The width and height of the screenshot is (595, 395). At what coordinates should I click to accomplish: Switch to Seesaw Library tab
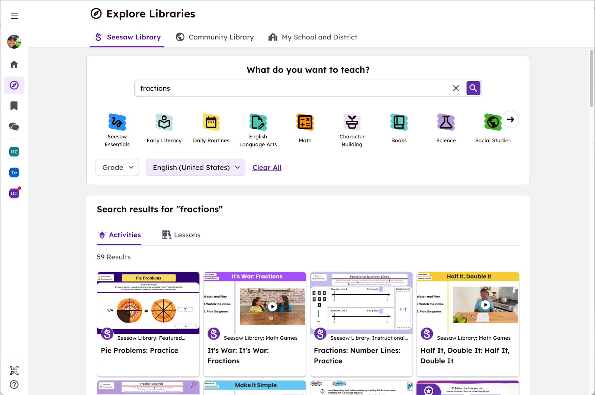127,37
